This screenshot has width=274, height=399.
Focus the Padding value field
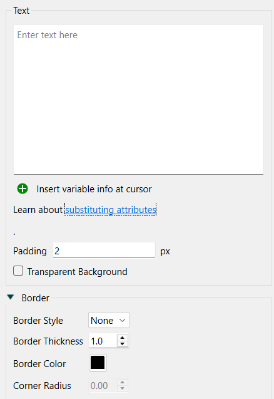click(x=104, y=251)
